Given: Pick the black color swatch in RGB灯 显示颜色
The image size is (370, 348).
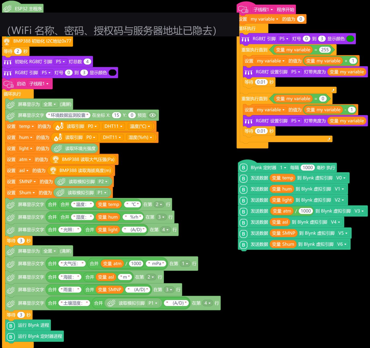Looking at the screenshot, I should (x=113, y=73).
